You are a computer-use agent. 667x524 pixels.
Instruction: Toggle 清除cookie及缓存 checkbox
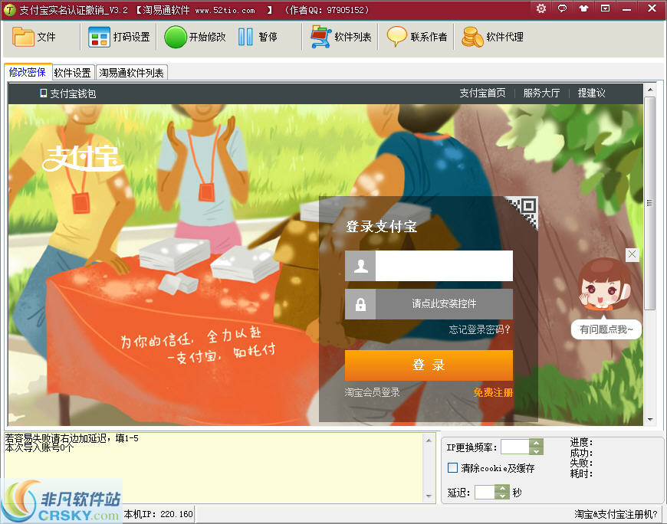452,468
